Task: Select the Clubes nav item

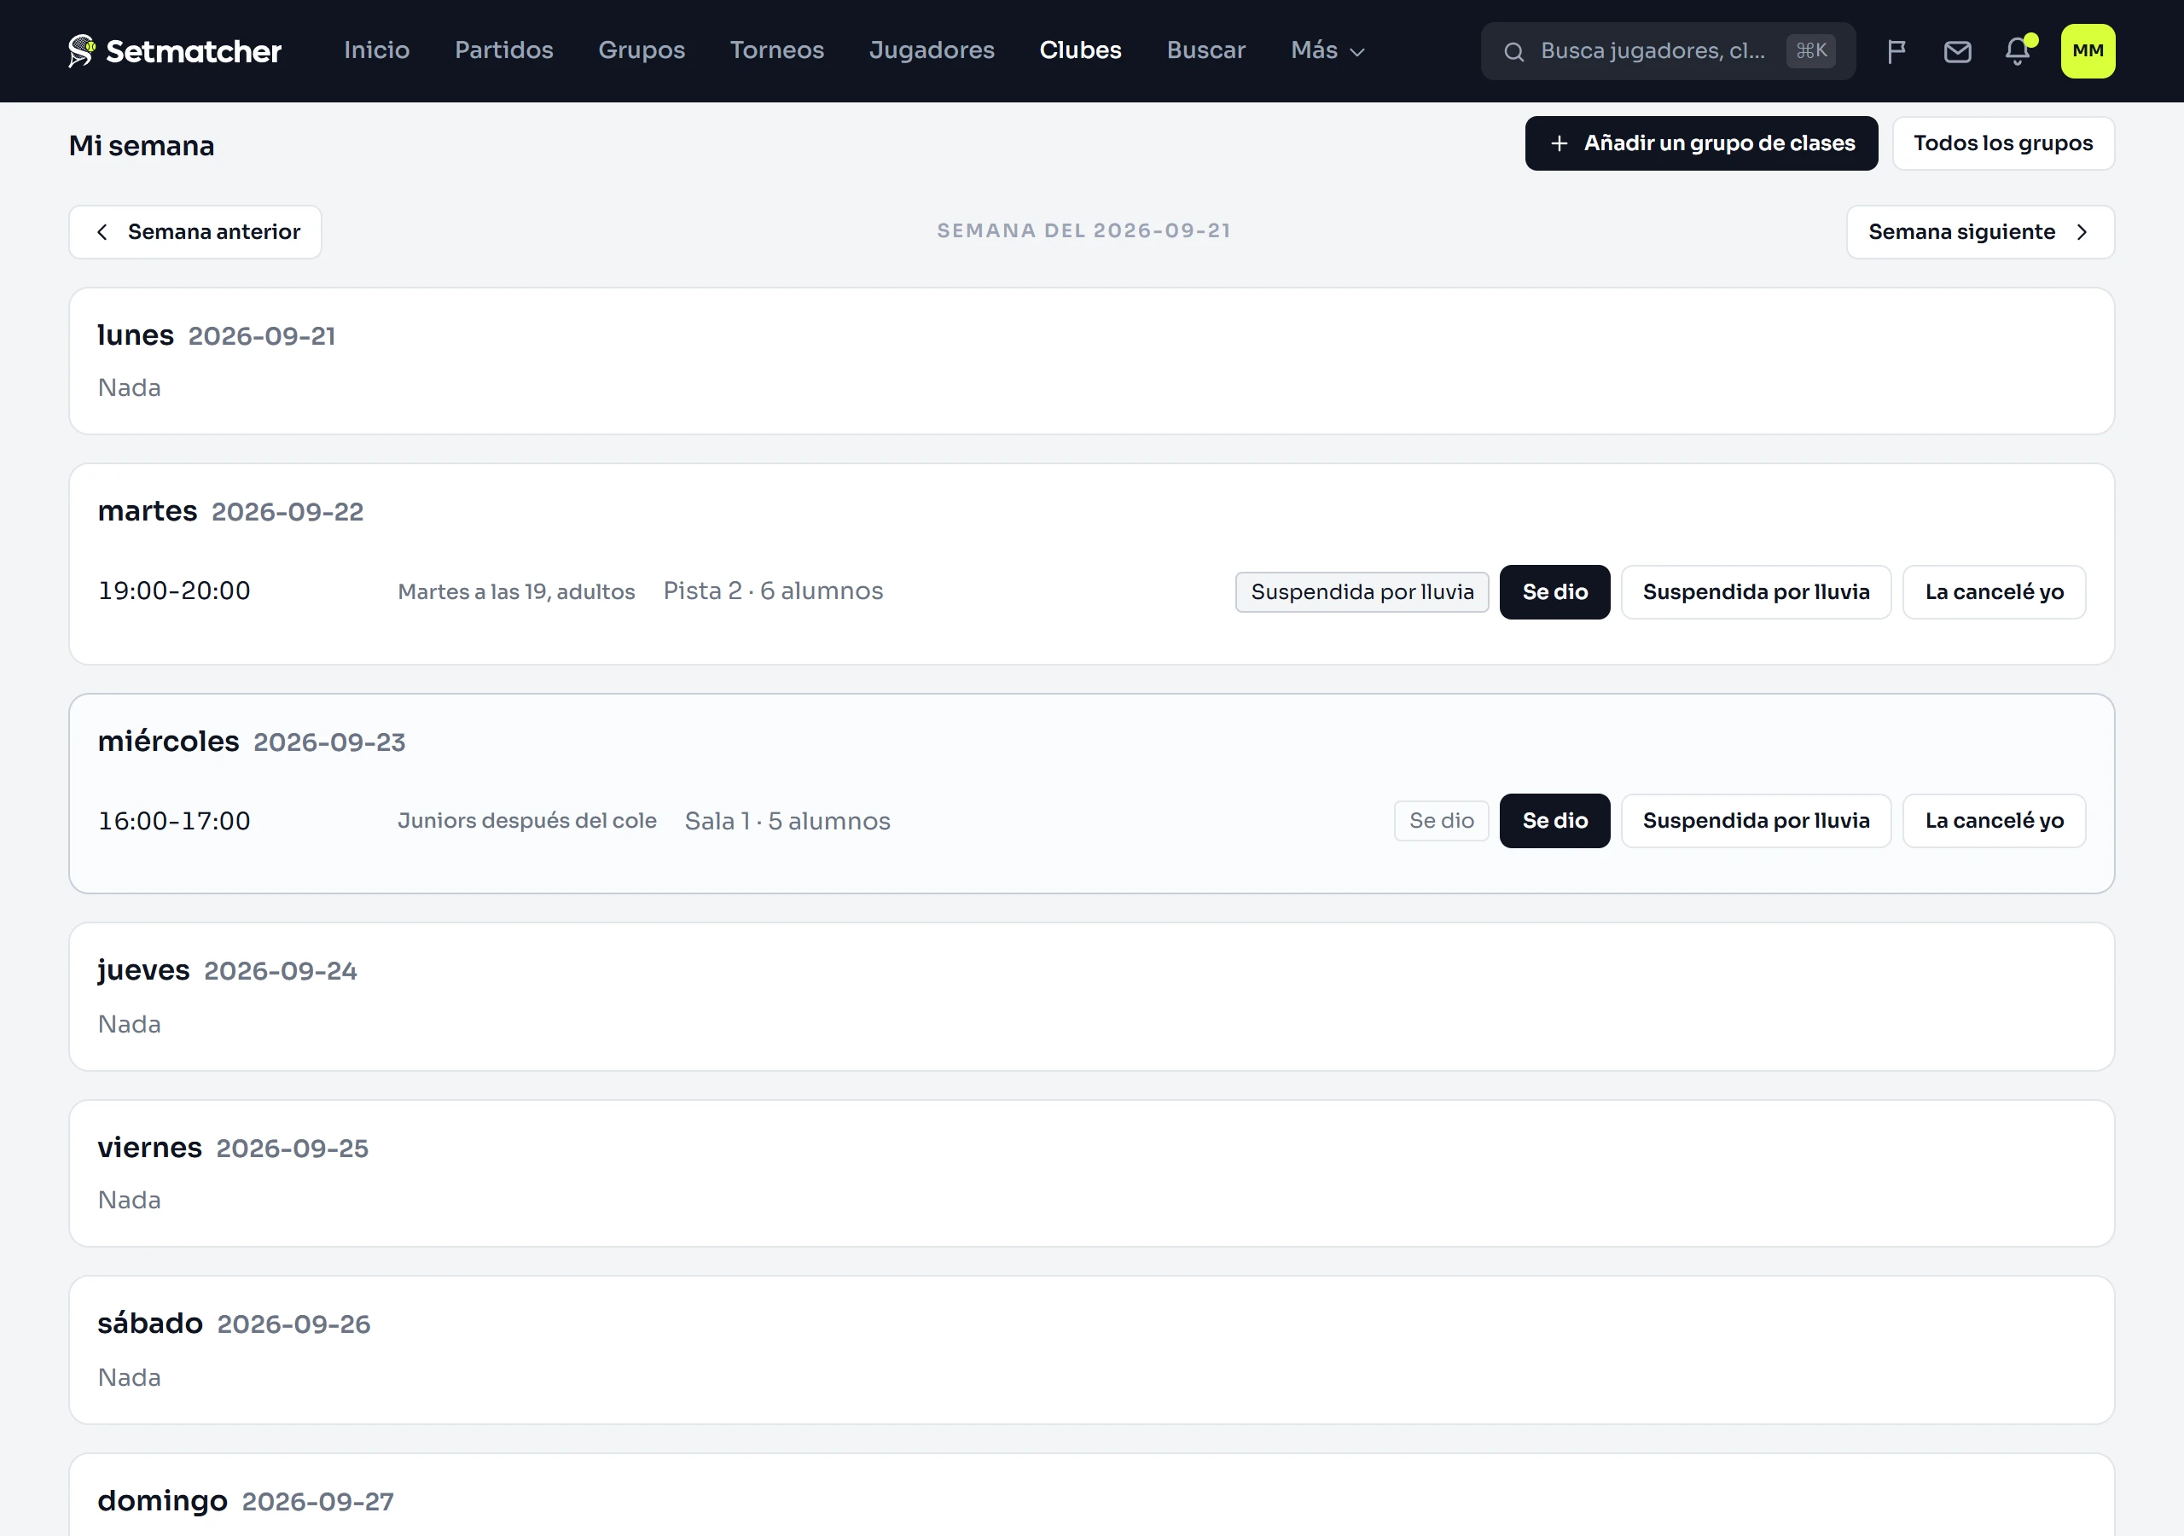Action: [1080, 50]
